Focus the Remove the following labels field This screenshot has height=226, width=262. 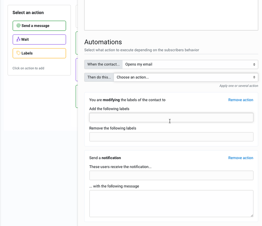[x=171, y=137]
